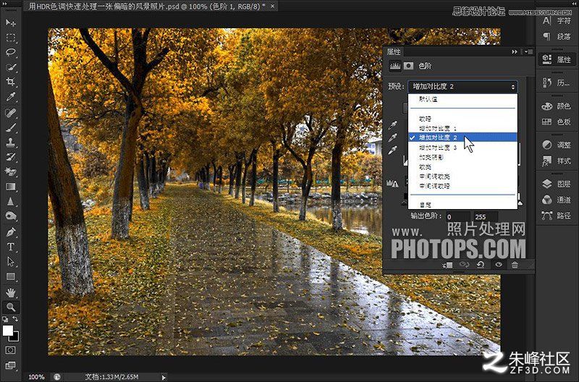Pick the black point eyedropper
This screenshot has height=382, width=579.
click(x=393, y=125)
